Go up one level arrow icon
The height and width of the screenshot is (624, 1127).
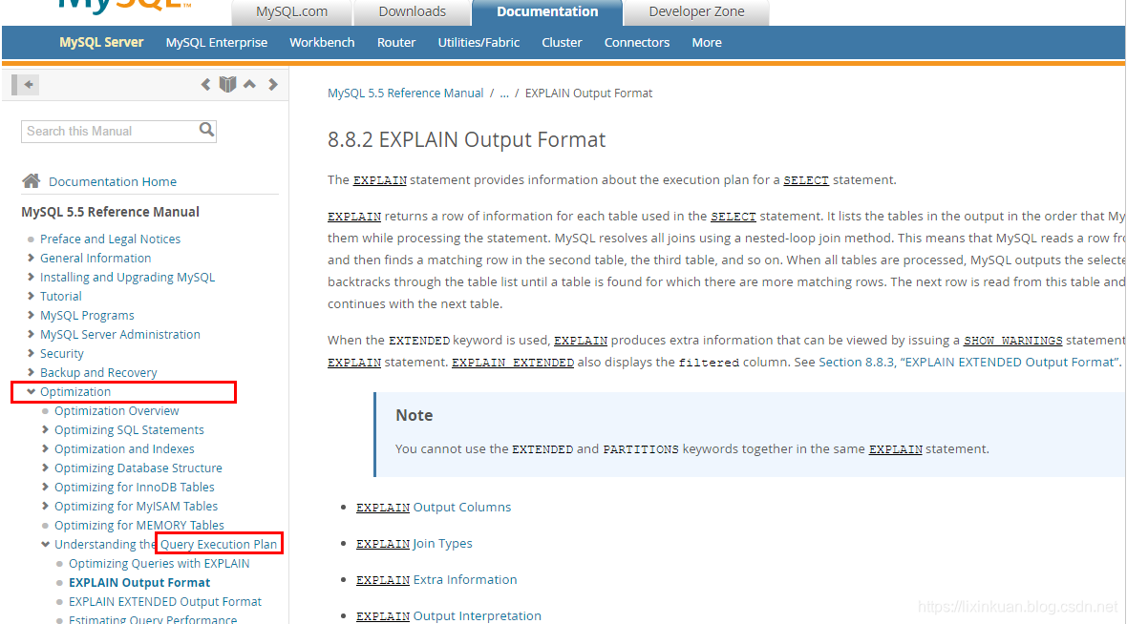tap(249, 84)
